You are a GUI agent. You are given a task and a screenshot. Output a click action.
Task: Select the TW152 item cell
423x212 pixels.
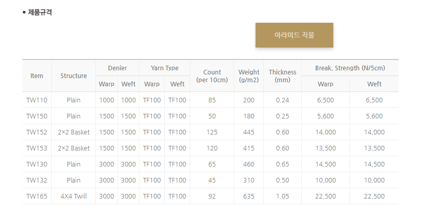pos(37,132)
